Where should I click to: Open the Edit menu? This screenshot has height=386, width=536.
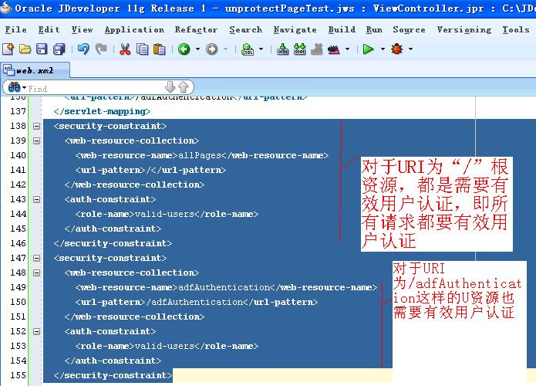click(49, 30)
